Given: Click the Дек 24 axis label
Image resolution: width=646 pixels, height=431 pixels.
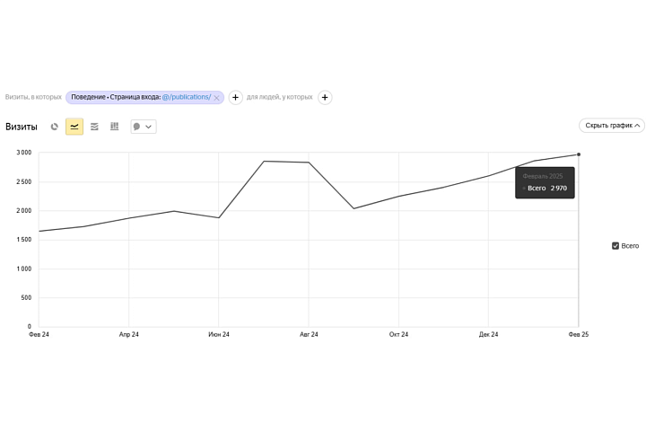Looking at the screenshot, I should pyautogui.click(x=488, y=335).
